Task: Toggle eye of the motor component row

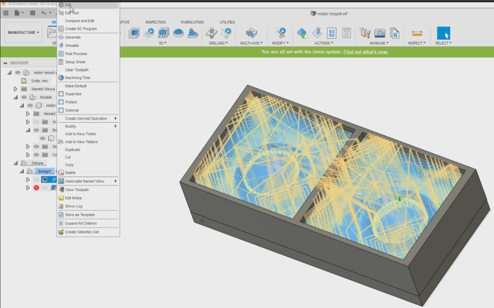Action: pos(30,106)
